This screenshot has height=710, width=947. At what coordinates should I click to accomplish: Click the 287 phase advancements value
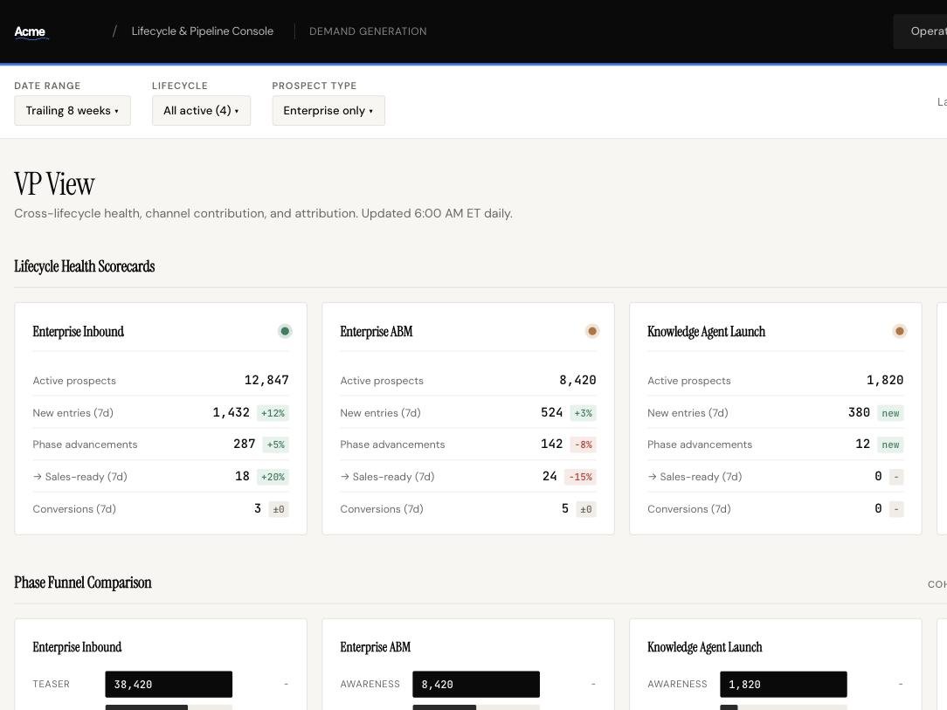(x=245, y=444)
